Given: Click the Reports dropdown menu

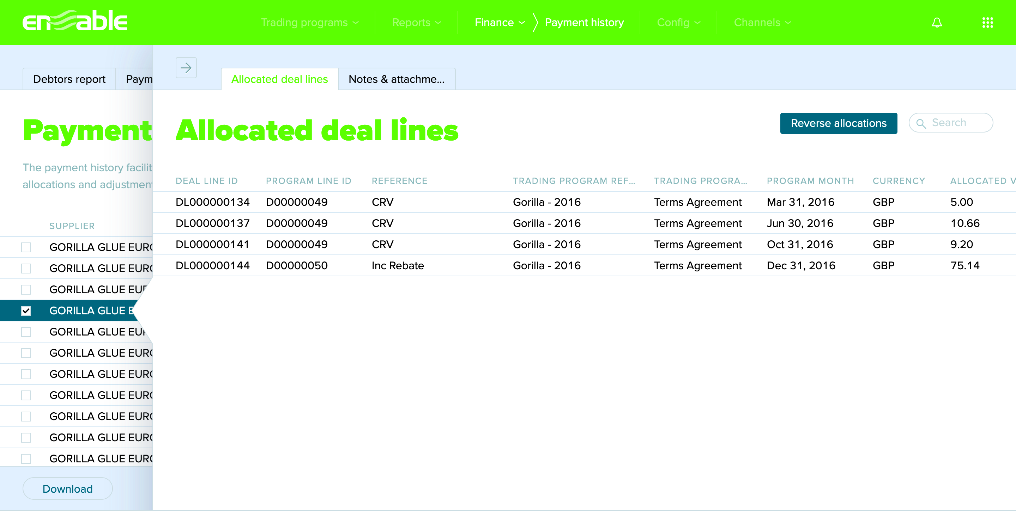Looking at the screenshot, I should 417,23.
